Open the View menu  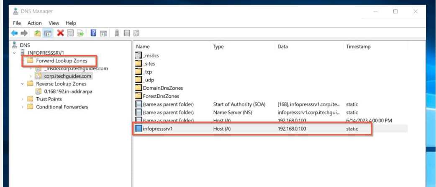[54, 23]
